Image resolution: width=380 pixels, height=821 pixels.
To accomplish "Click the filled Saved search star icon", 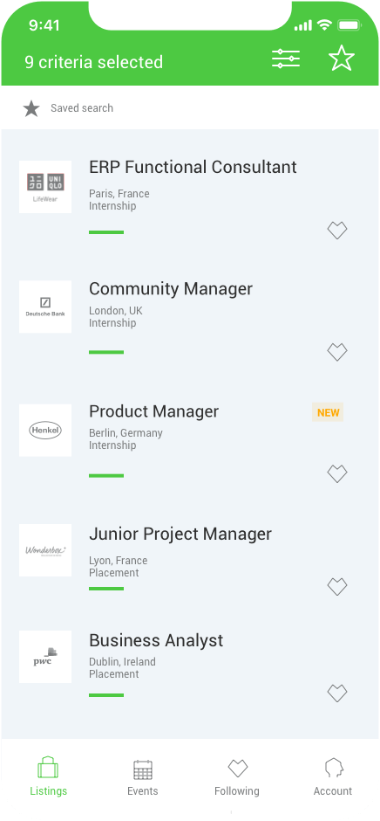I will [31, 108].
